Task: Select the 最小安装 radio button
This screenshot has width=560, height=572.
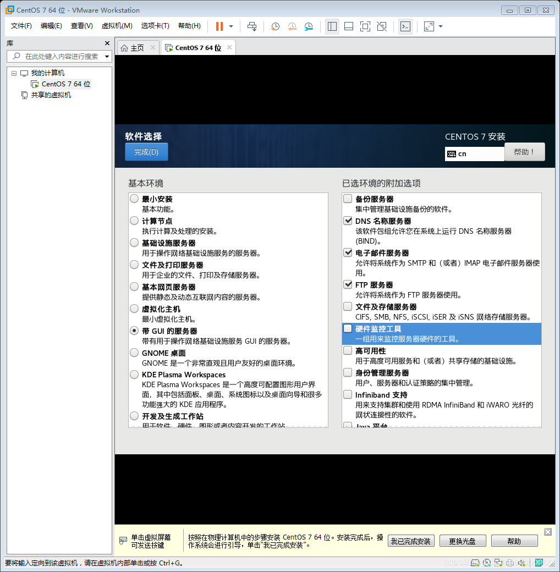Action: pos(134,199)
